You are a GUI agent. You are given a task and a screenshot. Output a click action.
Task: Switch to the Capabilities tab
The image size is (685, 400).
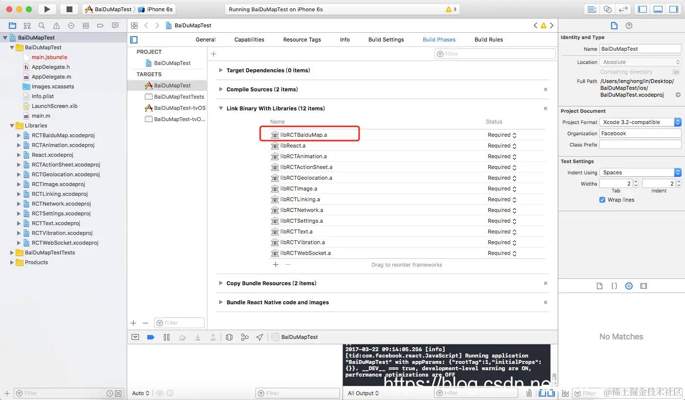click(249, 40)
